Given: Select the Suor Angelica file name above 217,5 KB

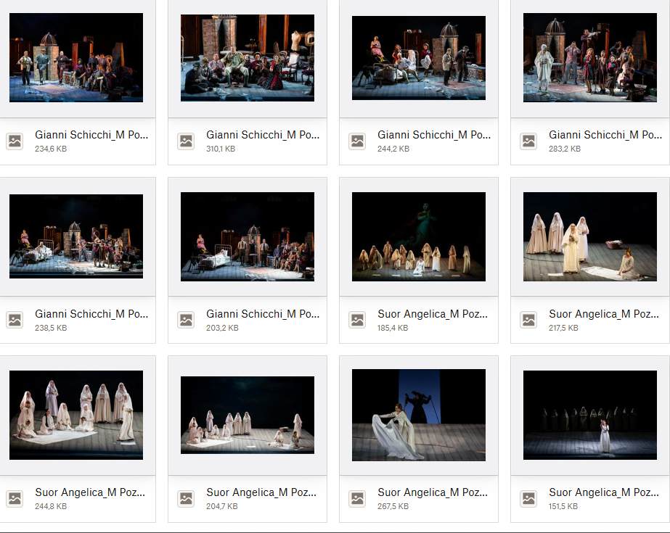Looking at the screenshot, I should coord(604,314).
